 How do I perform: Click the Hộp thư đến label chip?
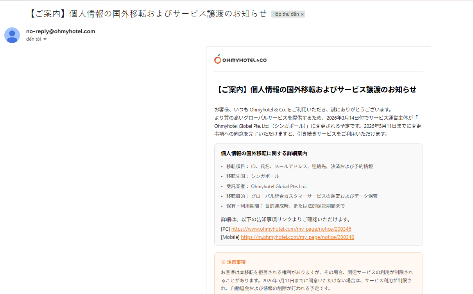pos(285,14)
